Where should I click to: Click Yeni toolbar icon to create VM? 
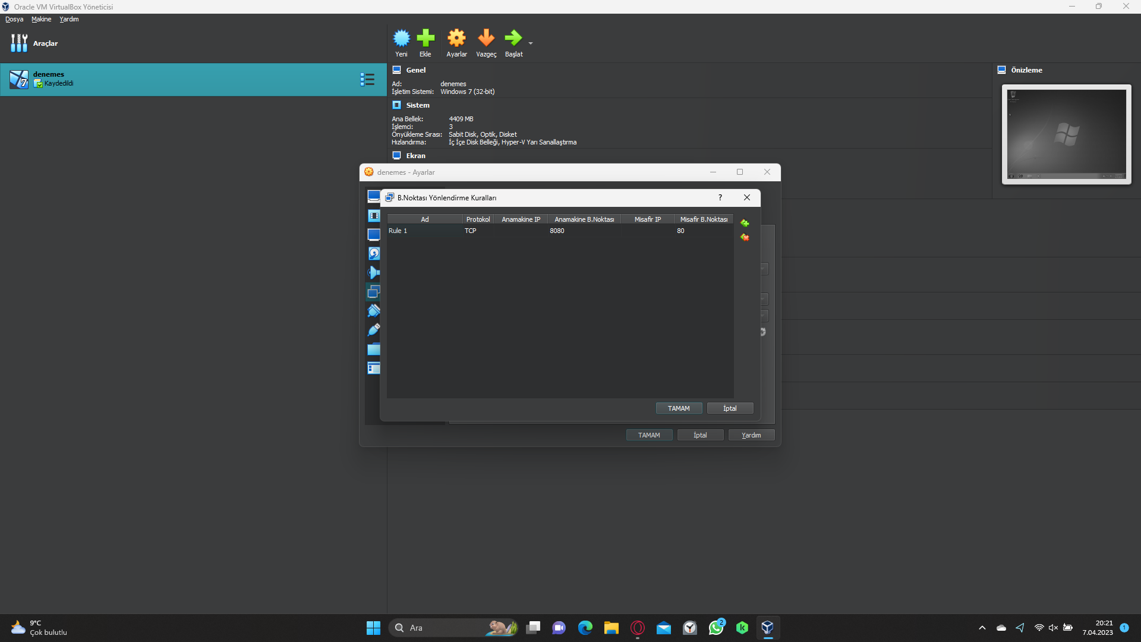pos(402,39)
